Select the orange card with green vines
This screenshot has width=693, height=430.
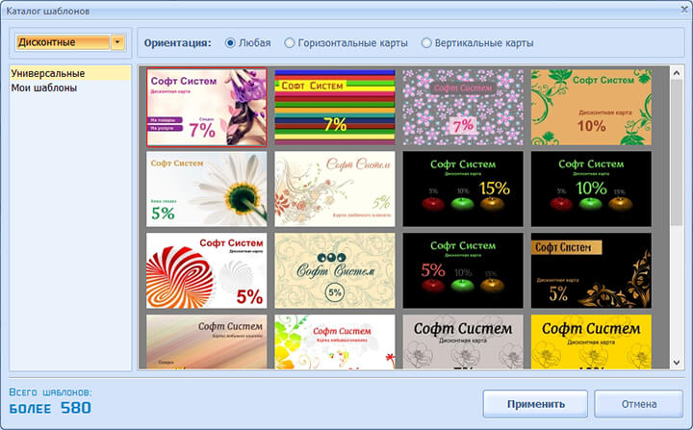(591, 107)
